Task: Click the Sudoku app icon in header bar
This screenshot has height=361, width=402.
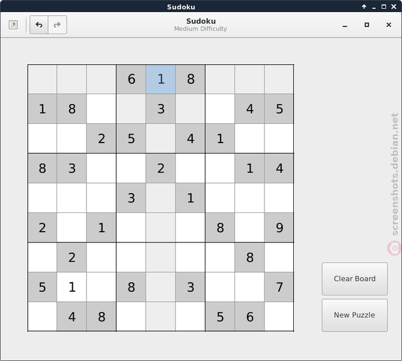Action: (13, 25)
